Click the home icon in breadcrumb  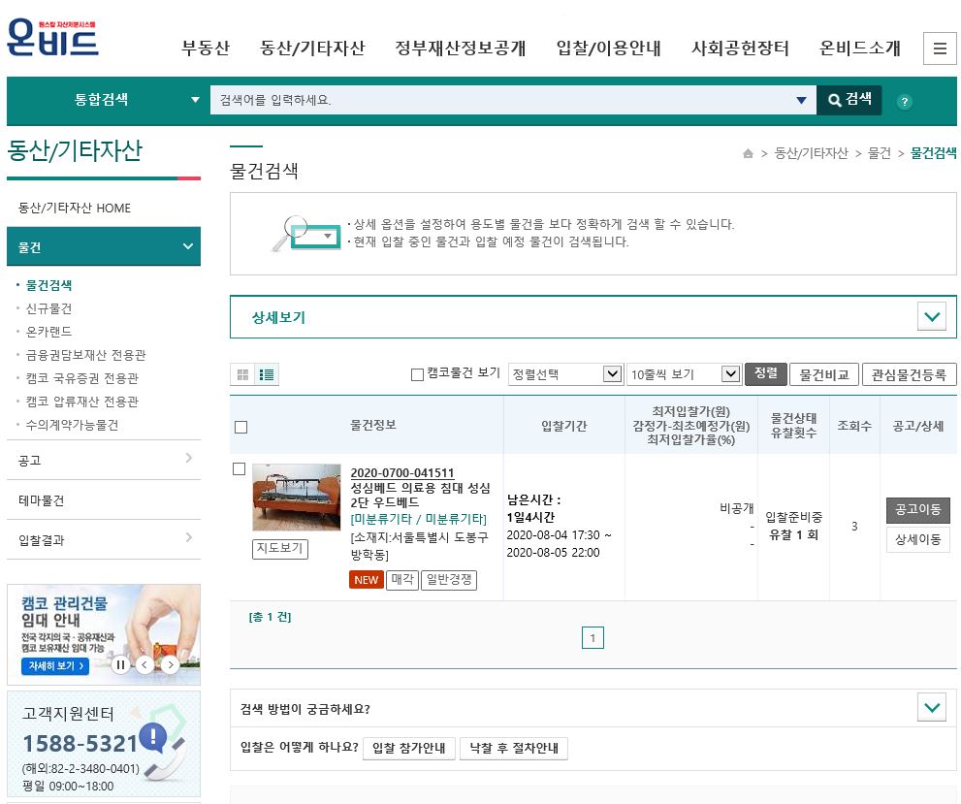[748, 153]
